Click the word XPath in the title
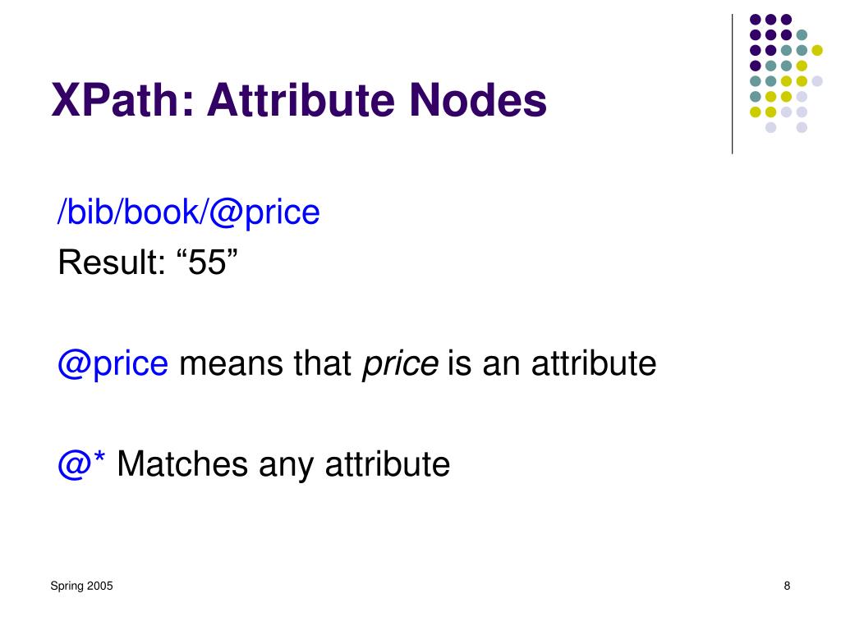This screenshot has width=841, height=630. (x=117, y=100)
